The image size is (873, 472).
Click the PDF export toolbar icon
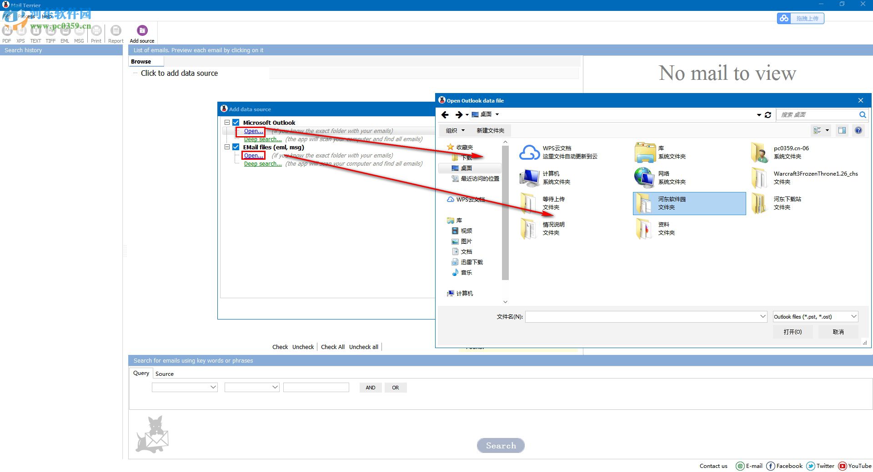pos(7,30)
